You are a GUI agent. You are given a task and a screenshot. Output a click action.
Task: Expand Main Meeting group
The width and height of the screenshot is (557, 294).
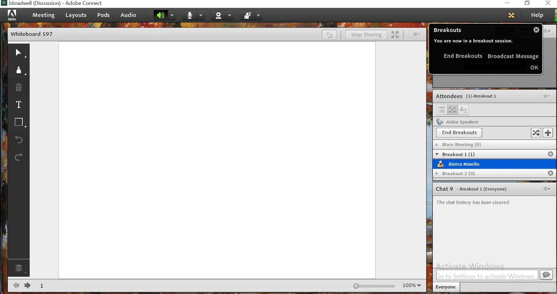[437, 145]
